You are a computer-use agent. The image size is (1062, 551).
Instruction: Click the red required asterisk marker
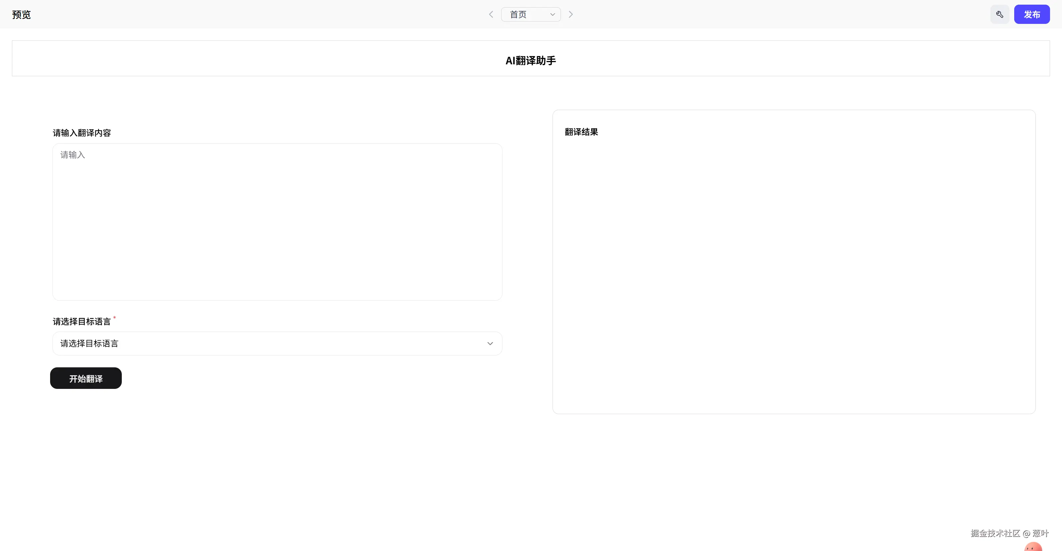coord(114,318)
